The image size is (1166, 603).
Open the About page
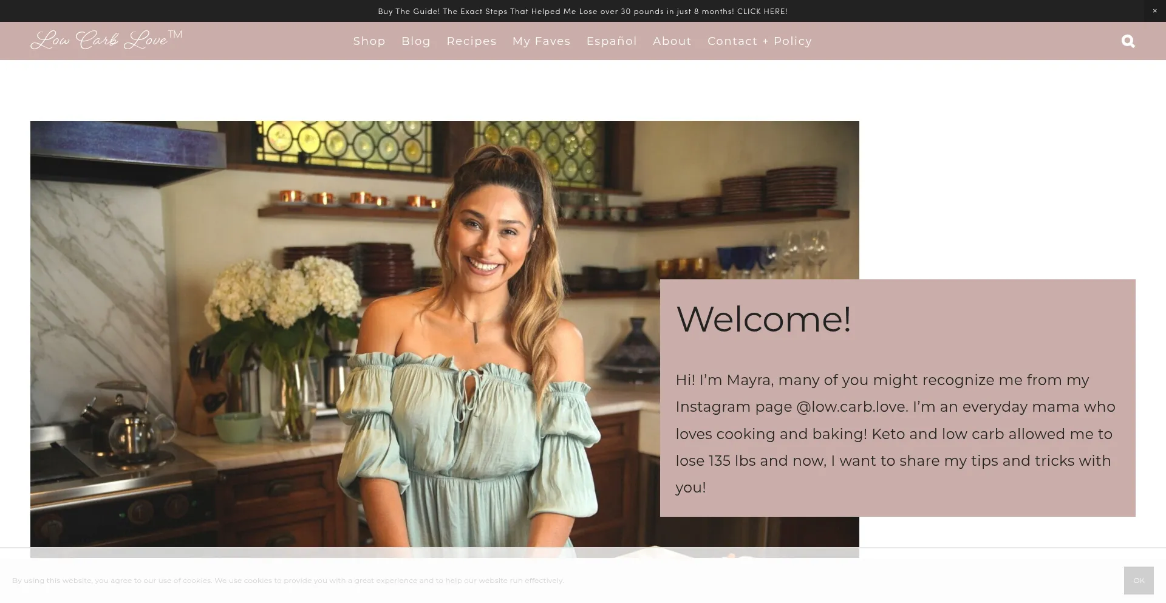point(672,41)
